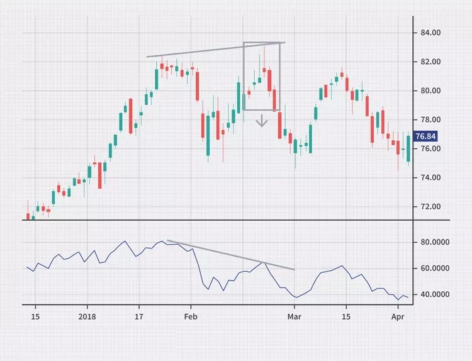
Task: Click the Feb label on the time axis
Action: click(x=191, y=316)
